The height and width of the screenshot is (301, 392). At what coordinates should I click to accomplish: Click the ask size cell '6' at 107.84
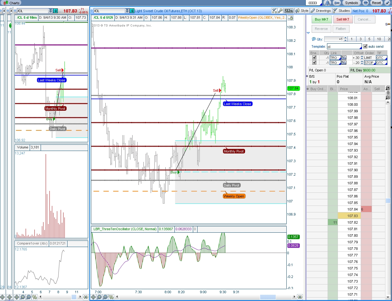coord(366,209)
